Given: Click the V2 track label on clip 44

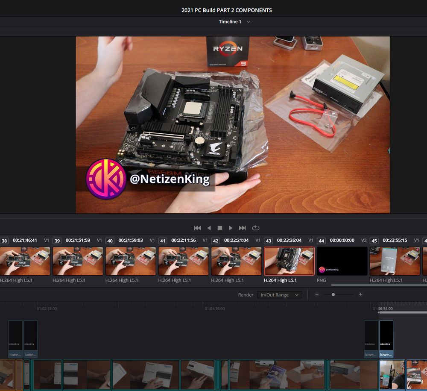Looking at the screenshot, I should [x=364, y=240].
